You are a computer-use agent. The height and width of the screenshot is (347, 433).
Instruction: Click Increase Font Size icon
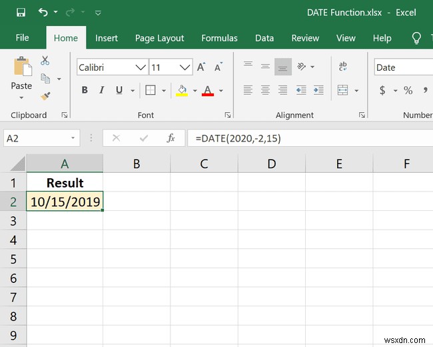click(x=201, y=67)
